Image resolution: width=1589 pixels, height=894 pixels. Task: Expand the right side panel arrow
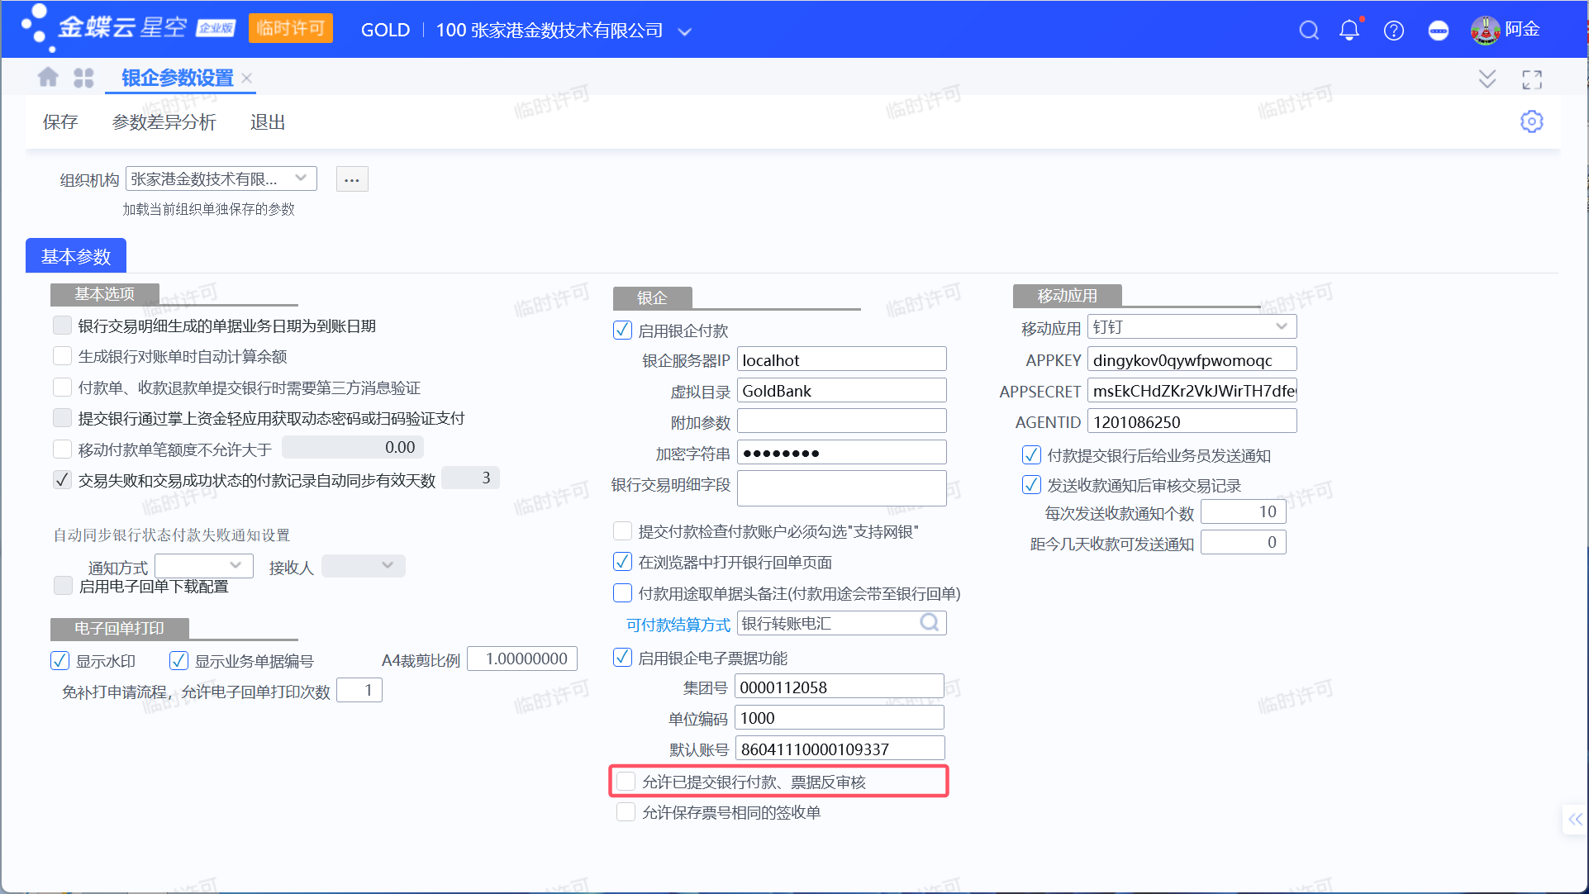(x=1575, y=820)
